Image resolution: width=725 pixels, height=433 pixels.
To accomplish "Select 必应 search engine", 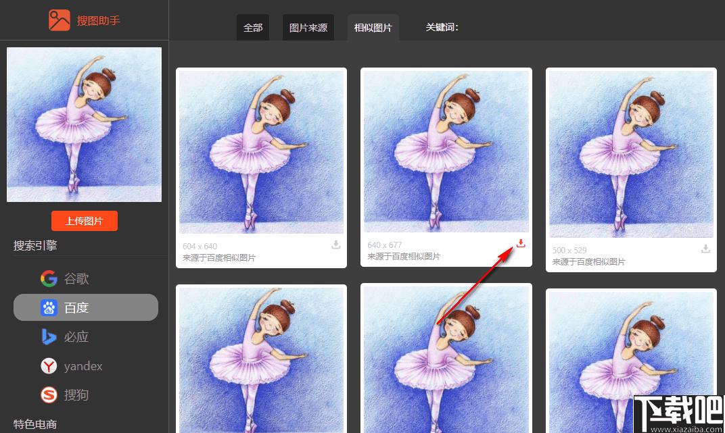I will (x=86, y=336).
